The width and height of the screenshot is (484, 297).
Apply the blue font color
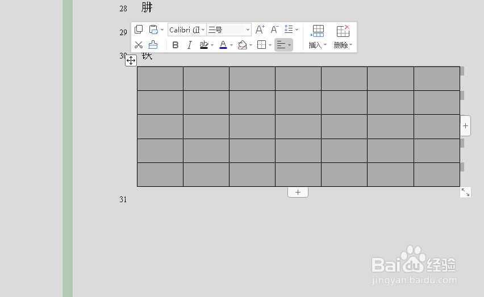[x=223, y=45]
